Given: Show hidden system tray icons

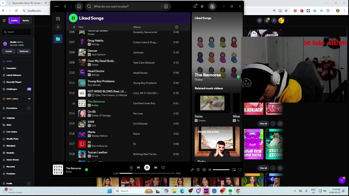Looking at the screenshot, I should coord(295,191).
